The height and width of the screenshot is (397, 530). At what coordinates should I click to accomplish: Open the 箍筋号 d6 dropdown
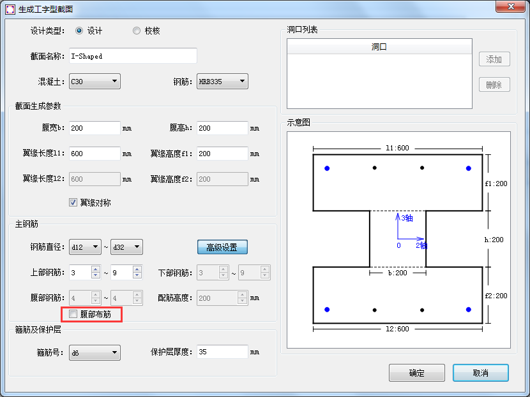tap(95, 352)
